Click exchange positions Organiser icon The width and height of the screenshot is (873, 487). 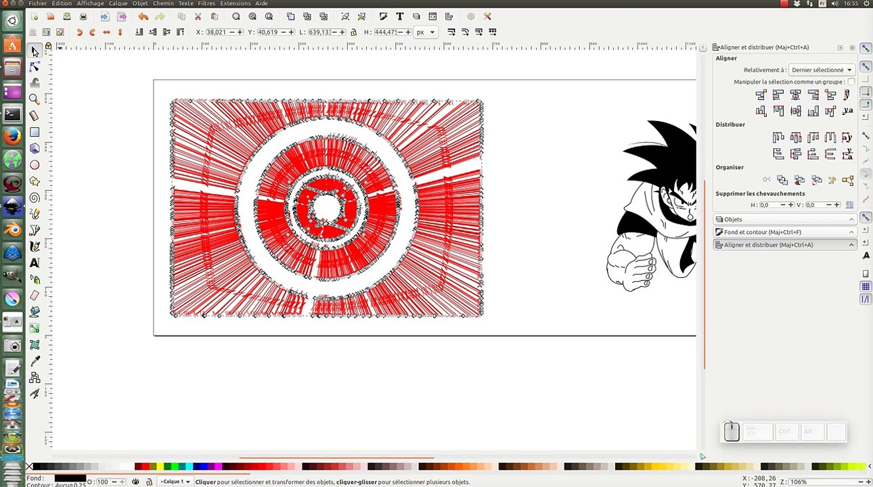782,180
